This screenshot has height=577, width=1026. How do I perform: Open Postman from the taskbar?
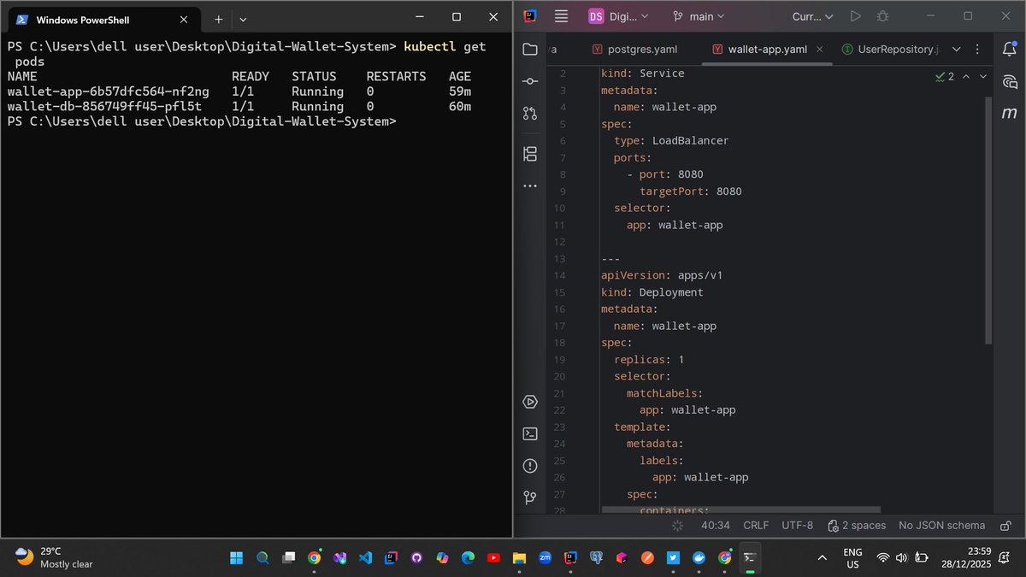[x=647, y=557]
